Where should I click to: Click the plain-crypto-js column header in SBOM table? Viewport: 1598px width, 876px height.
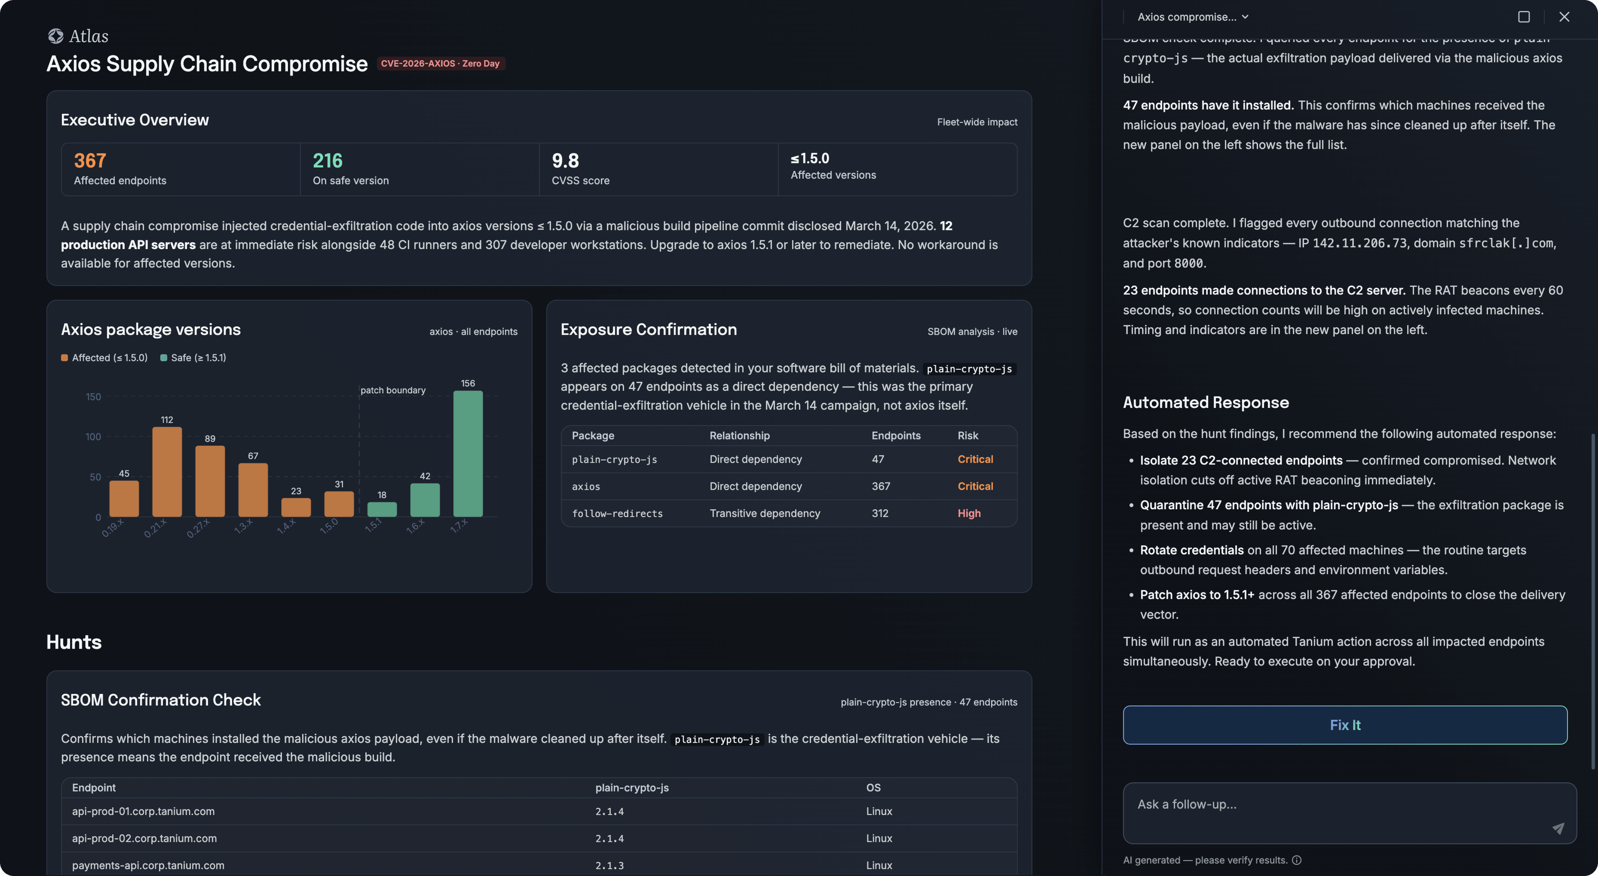pos(632,787)
